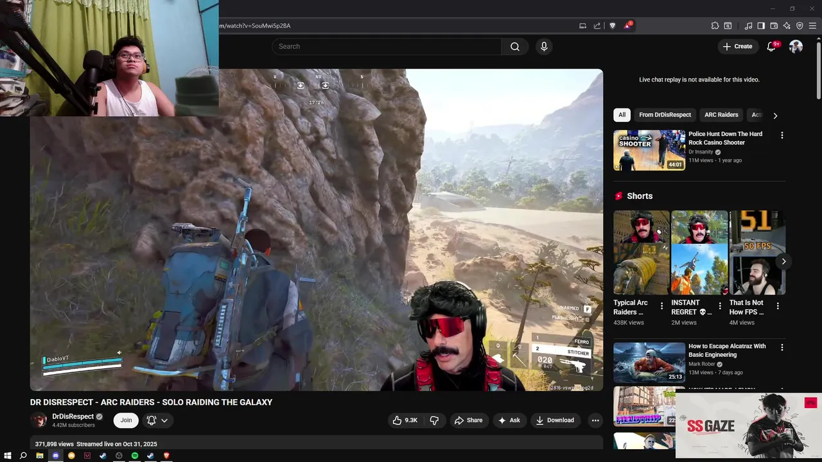Open options for Police Hunt Down video
Viewport: 822px width, 462px height.
tap(782, 135)
